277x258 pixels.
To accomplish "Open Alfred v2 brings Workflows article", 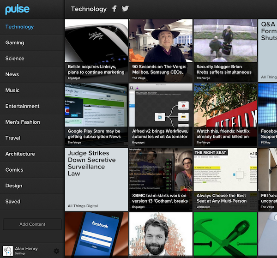I will tap(161, 115).
